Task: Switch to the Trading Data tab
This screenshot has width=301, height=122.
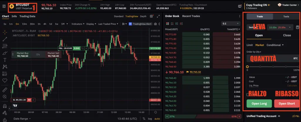Action: click(27, 16)
